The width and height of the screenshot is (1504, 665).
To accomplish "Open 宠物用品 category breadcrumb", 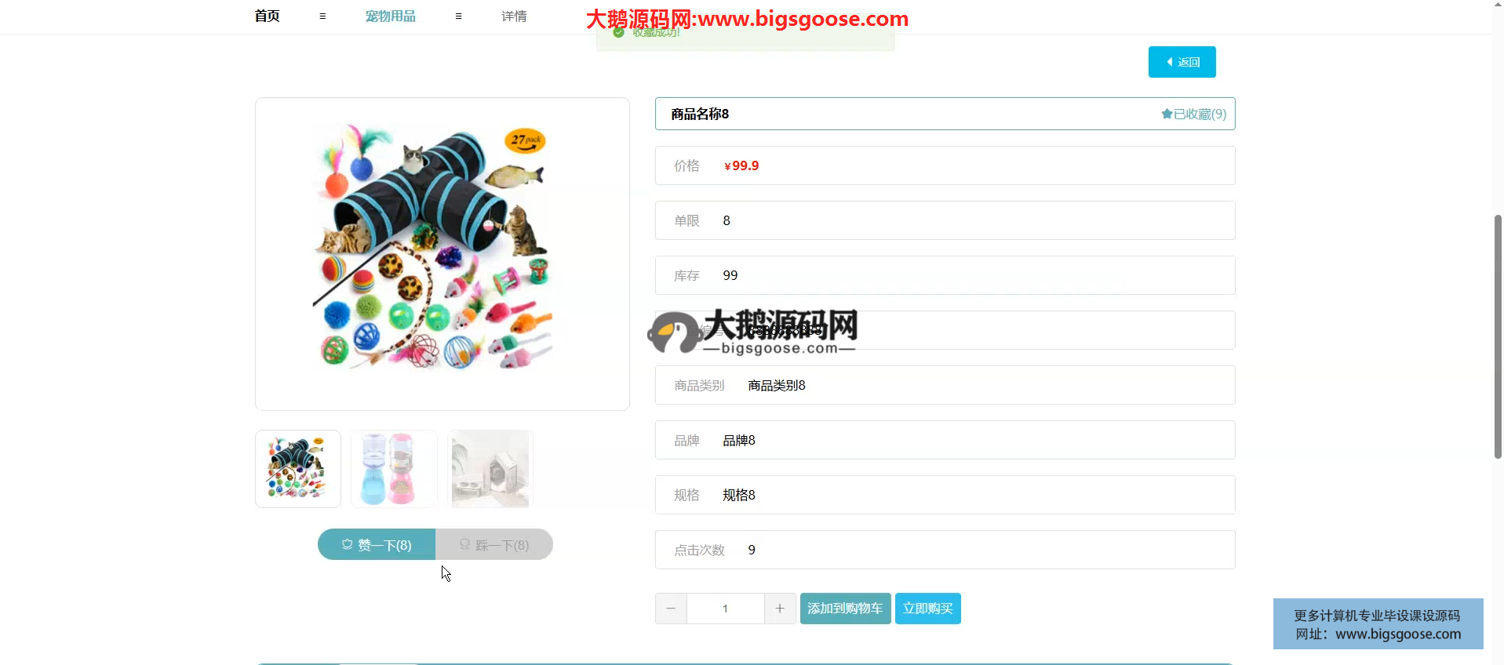I will (390, 16).
